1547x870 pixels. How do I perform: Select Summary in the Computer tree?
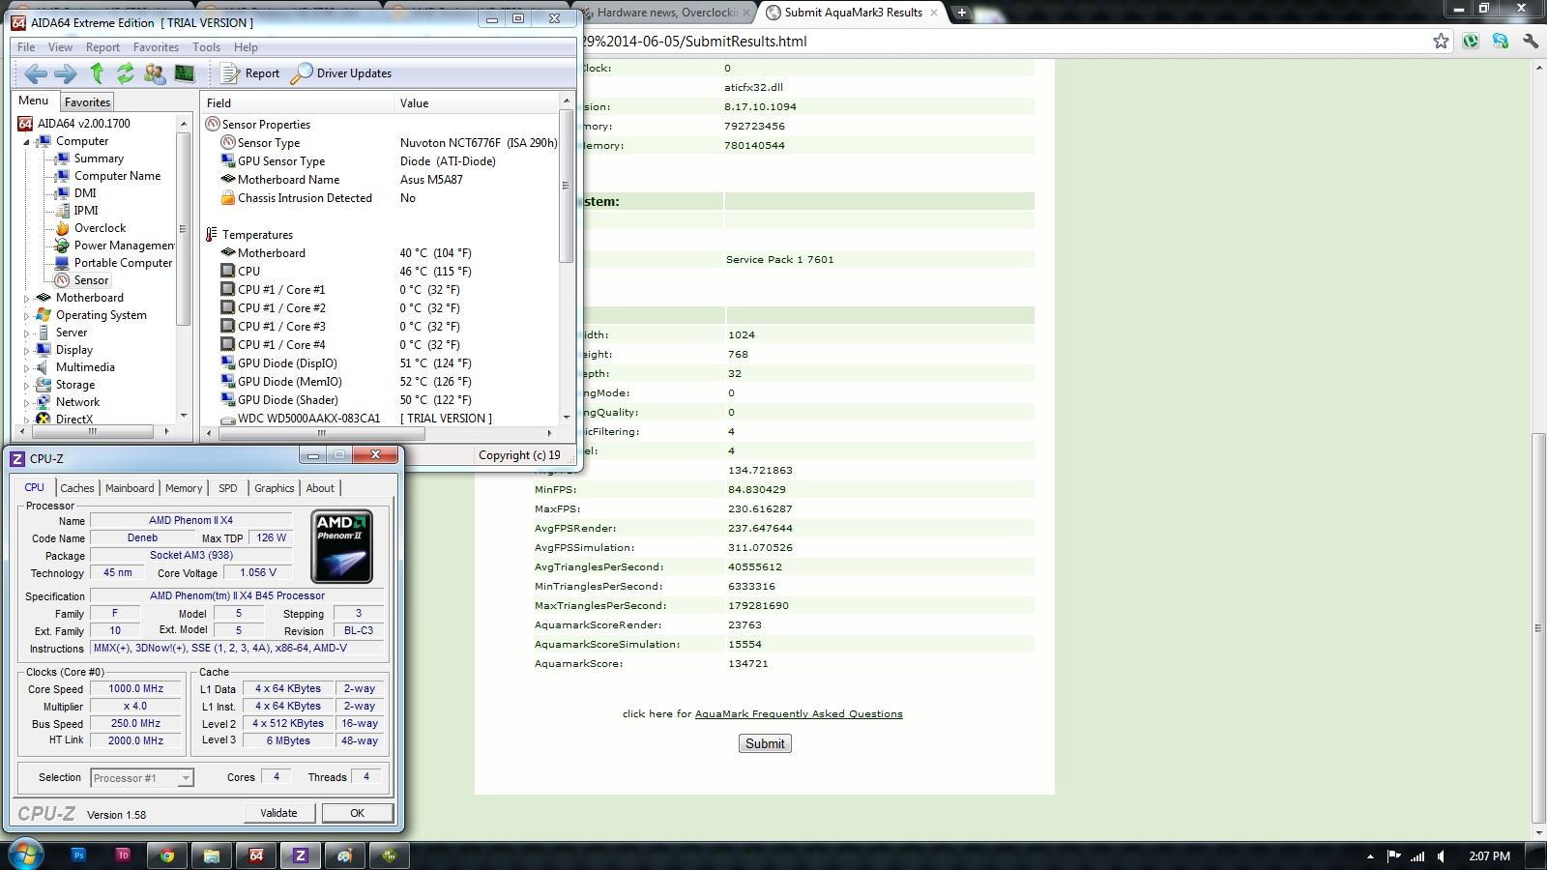[x=89, y=159]
